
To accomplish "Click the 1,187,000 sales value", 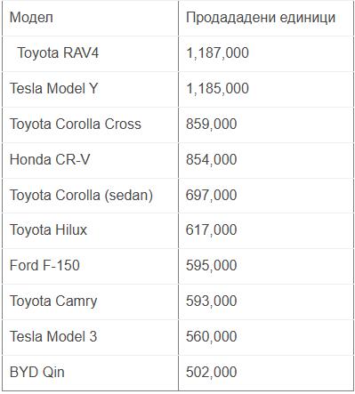I will [217, 53].
